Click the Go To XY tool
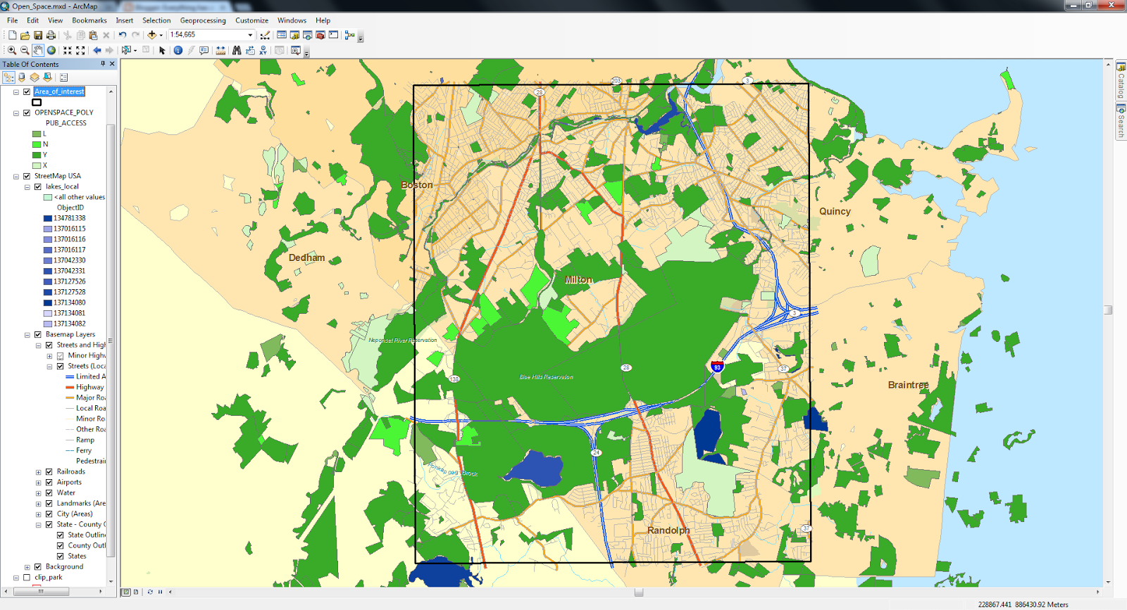1127x610 pixels. tap(263, 50)
